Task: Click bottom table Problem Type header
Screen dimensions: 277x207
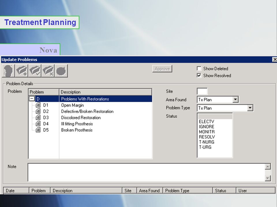Action: click(188, 190)
